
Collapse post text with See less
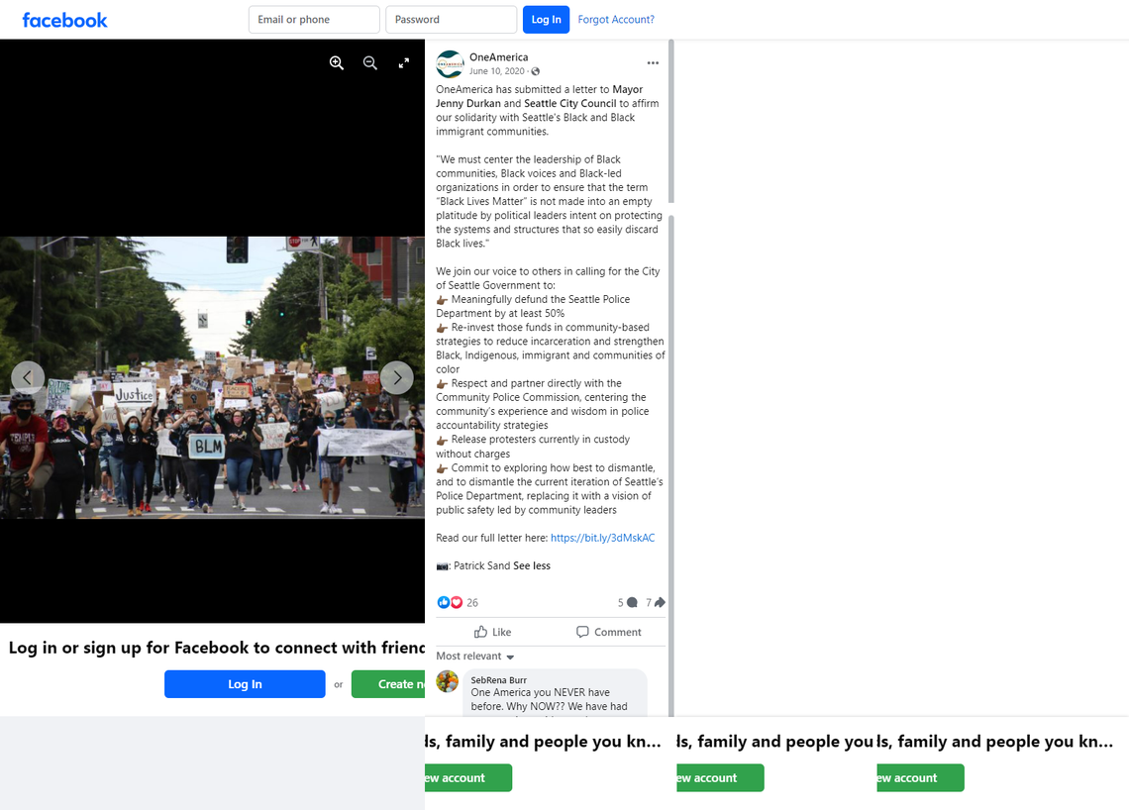point(532,566)
